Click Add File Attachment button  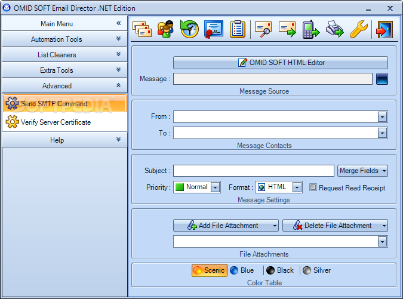click(x=226, y=226)
